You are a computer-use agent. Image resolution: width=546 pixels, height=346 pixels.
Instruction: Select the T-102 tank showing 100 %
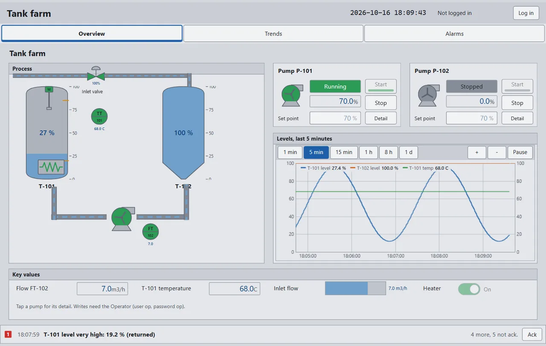point(183,133)
